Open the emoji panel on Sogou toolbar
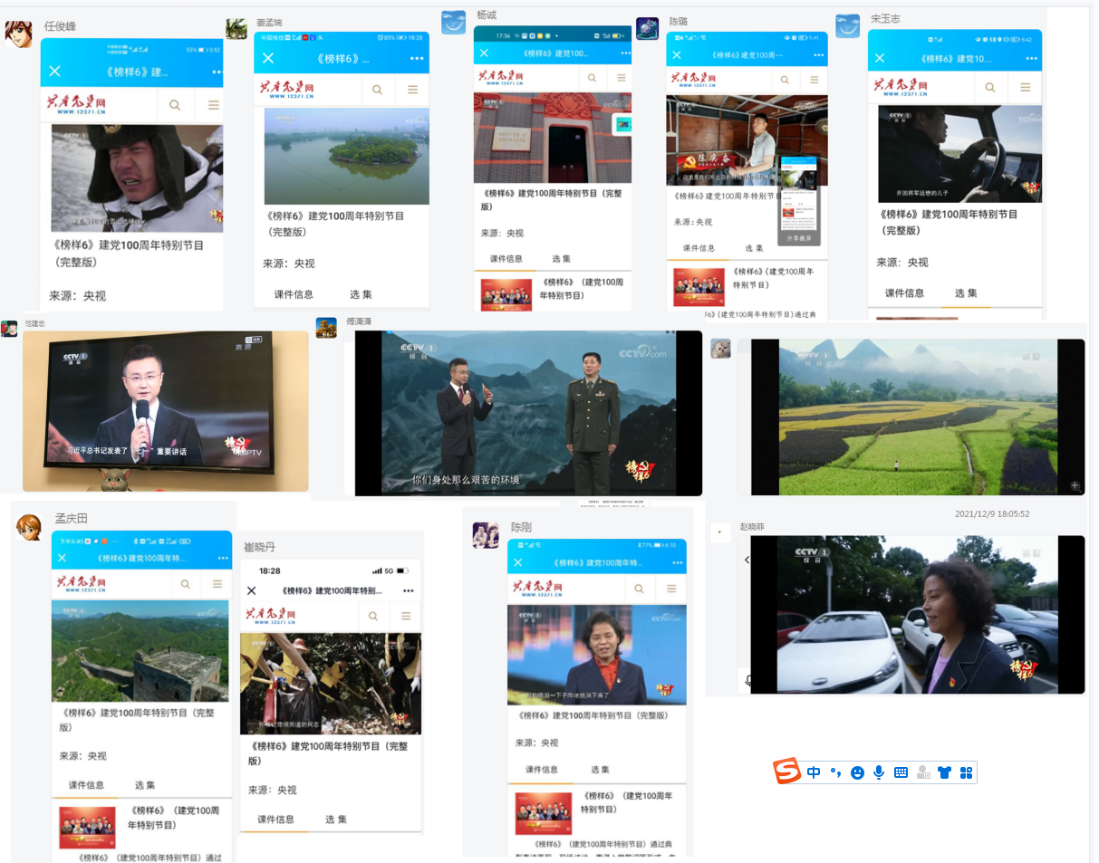This screenshot has width=1099, height=863. point(857,772)
